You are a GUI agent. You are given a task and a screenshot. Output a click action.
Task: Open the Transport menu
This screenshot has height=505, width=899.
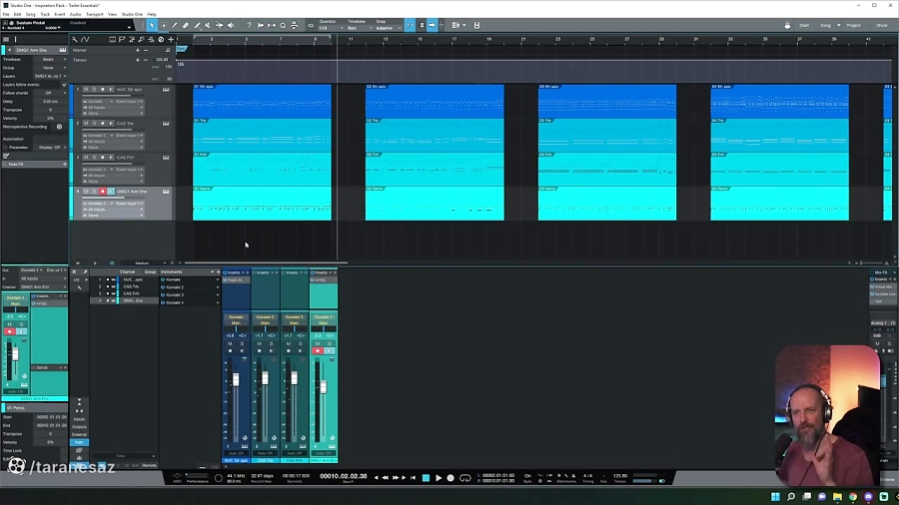[94, 14]
